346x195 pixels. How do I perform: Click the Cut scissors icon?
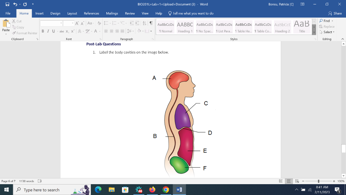(14, 21)
